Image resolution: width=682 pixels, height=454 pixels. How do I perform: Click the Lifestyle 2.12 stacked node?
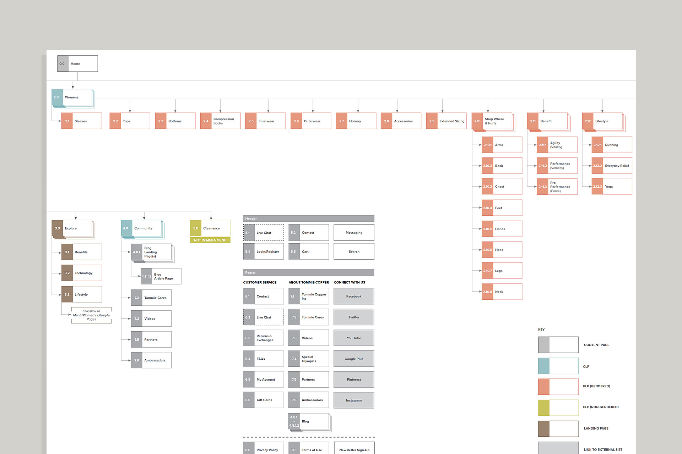click(x=602, y=121)
